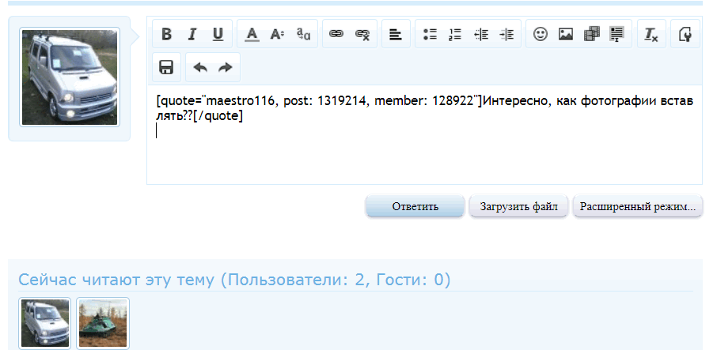This screenshot has height=350, width=717.
Task: Redo the last undone edit
Action: tap(226, 67)
